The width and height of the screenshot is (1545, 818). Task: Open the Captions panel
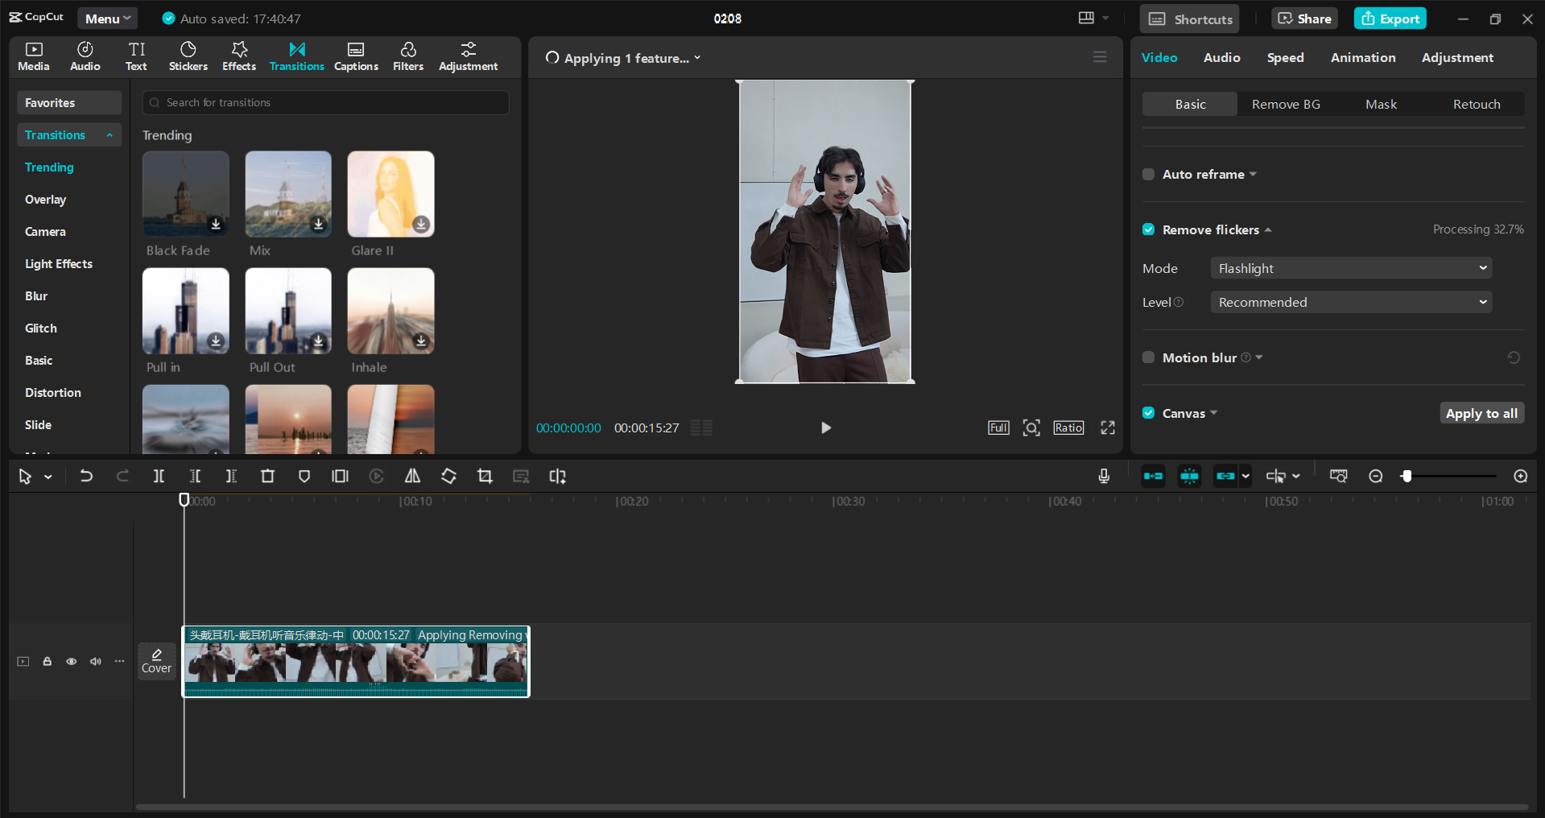click(356, 56)
